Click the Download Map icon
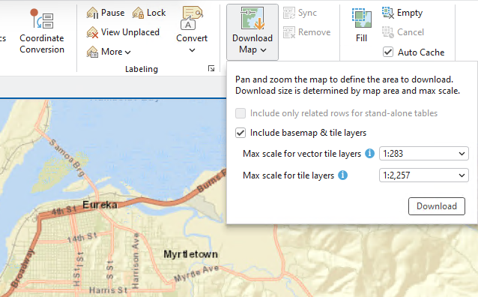 tap(252, 19)
